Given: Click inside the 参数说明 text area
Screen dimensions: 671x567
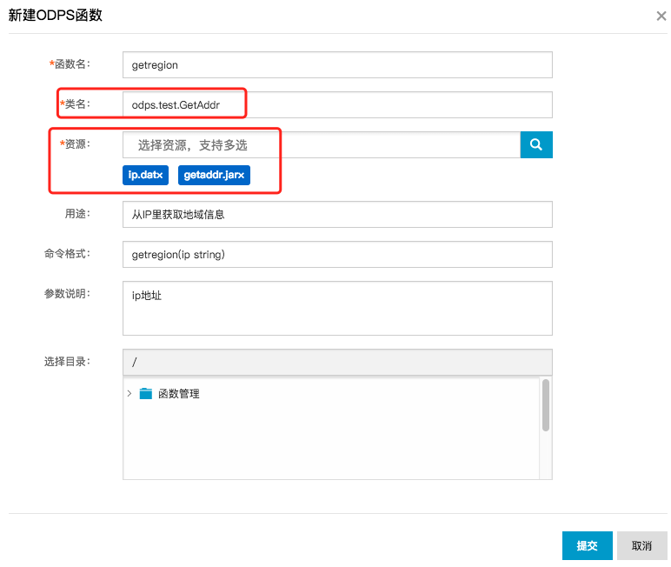Looking at the screenshot, I should (337, 307).
